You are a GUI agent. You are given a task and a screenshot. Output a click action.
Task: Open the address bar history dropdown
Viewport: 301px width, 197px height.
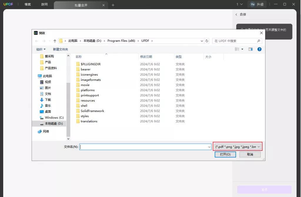(202, 41)
